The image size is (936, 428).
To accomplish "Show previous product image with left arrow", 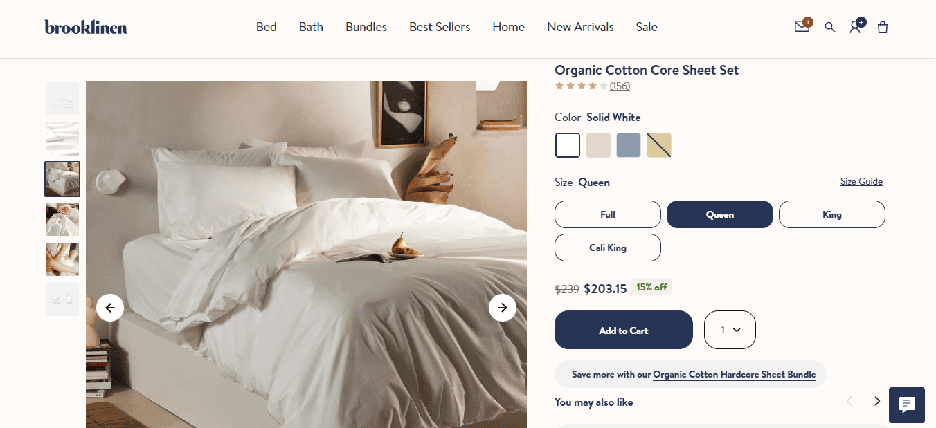I will point(110,308).
